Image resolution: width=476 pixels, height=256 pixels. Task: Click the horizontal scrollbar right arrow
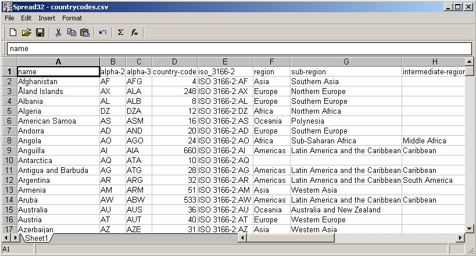pos(460,238)
